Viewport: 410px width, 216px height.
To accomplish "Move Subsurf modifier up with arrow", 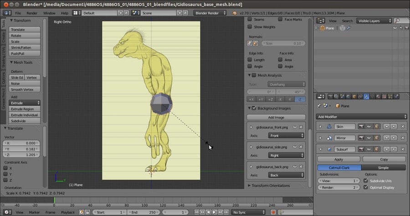I will (386, 149).
